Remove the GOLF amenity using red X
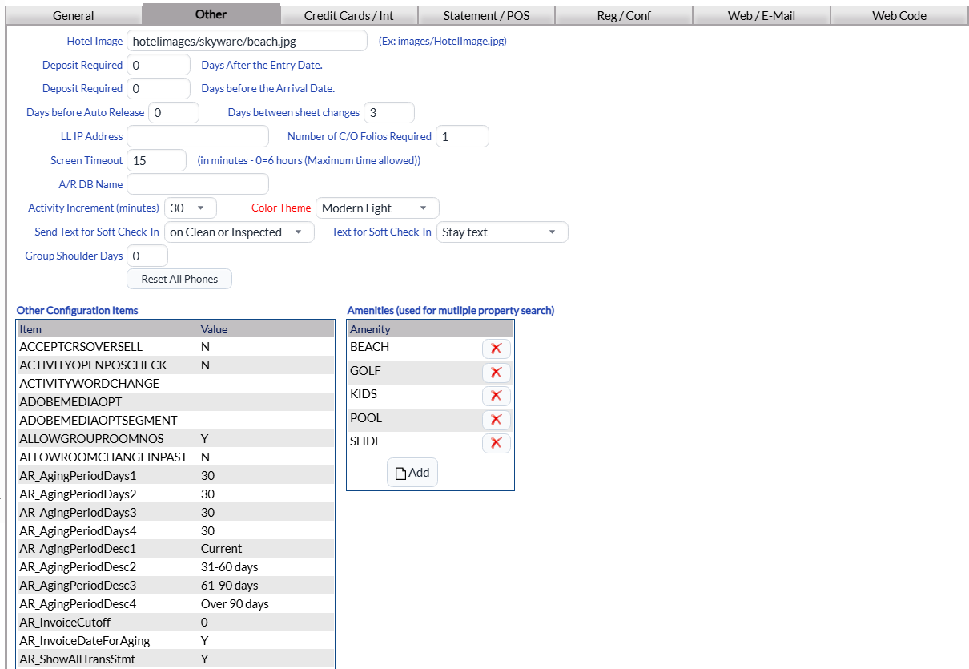The height and width of the screenshot is (669, 969). point(496,373)
